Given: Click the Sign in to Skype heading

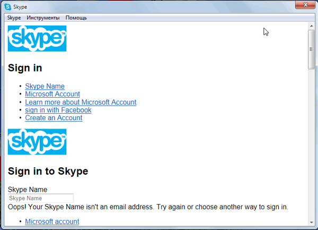Looking at the screenshot, I should click(x=48, y=171).
